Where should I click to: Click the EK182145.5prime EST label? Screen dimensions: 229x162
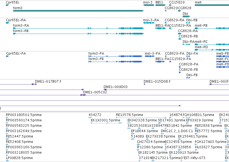coord(153,153)
